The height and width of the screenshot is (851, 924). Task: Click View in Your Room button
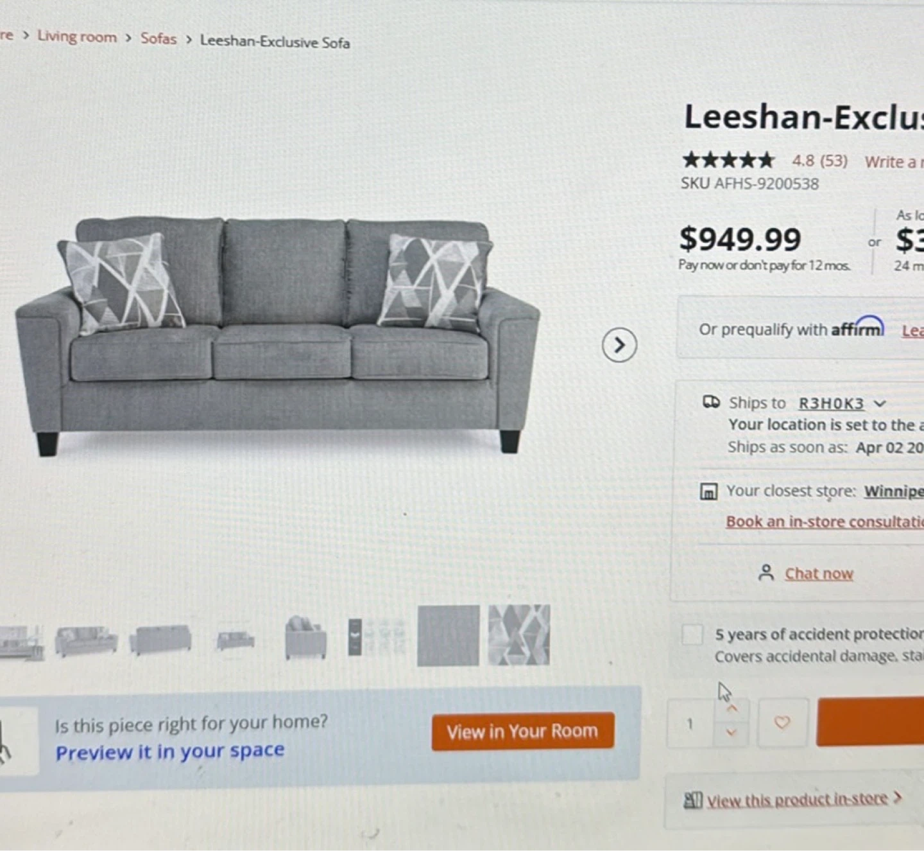(522, 731)
